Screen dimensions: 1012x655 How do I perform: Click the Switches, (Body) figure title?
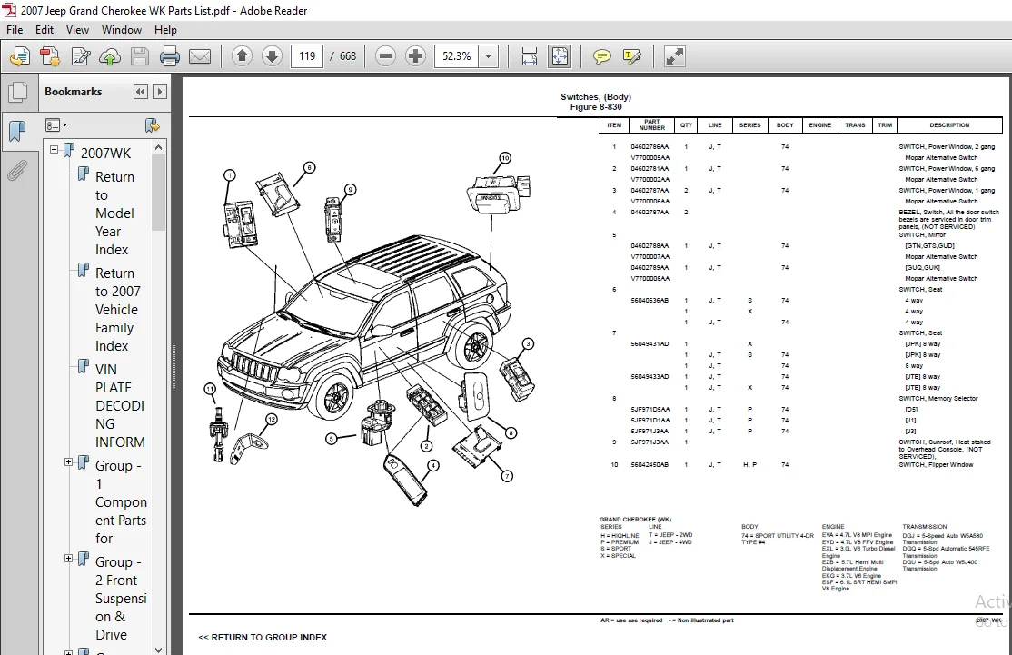click(596, 97)
